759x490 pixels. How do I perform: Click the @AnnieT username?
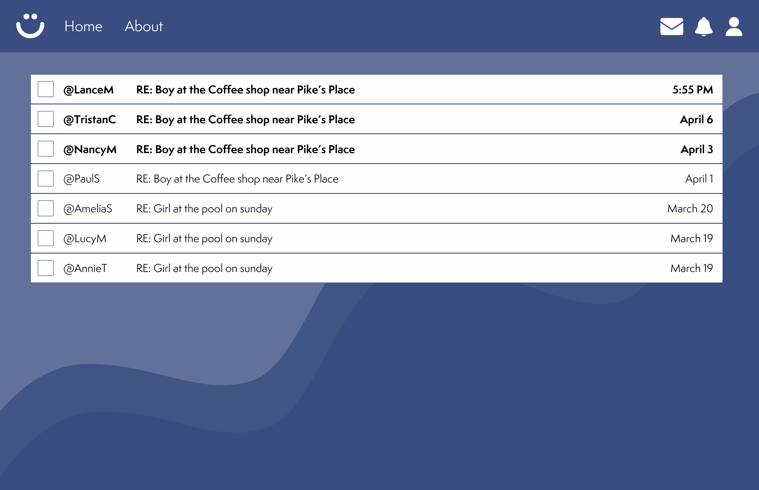(85, 268)
